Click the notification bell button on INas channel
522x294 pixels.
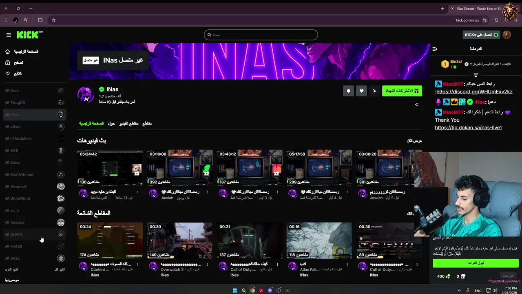(348, 91)
